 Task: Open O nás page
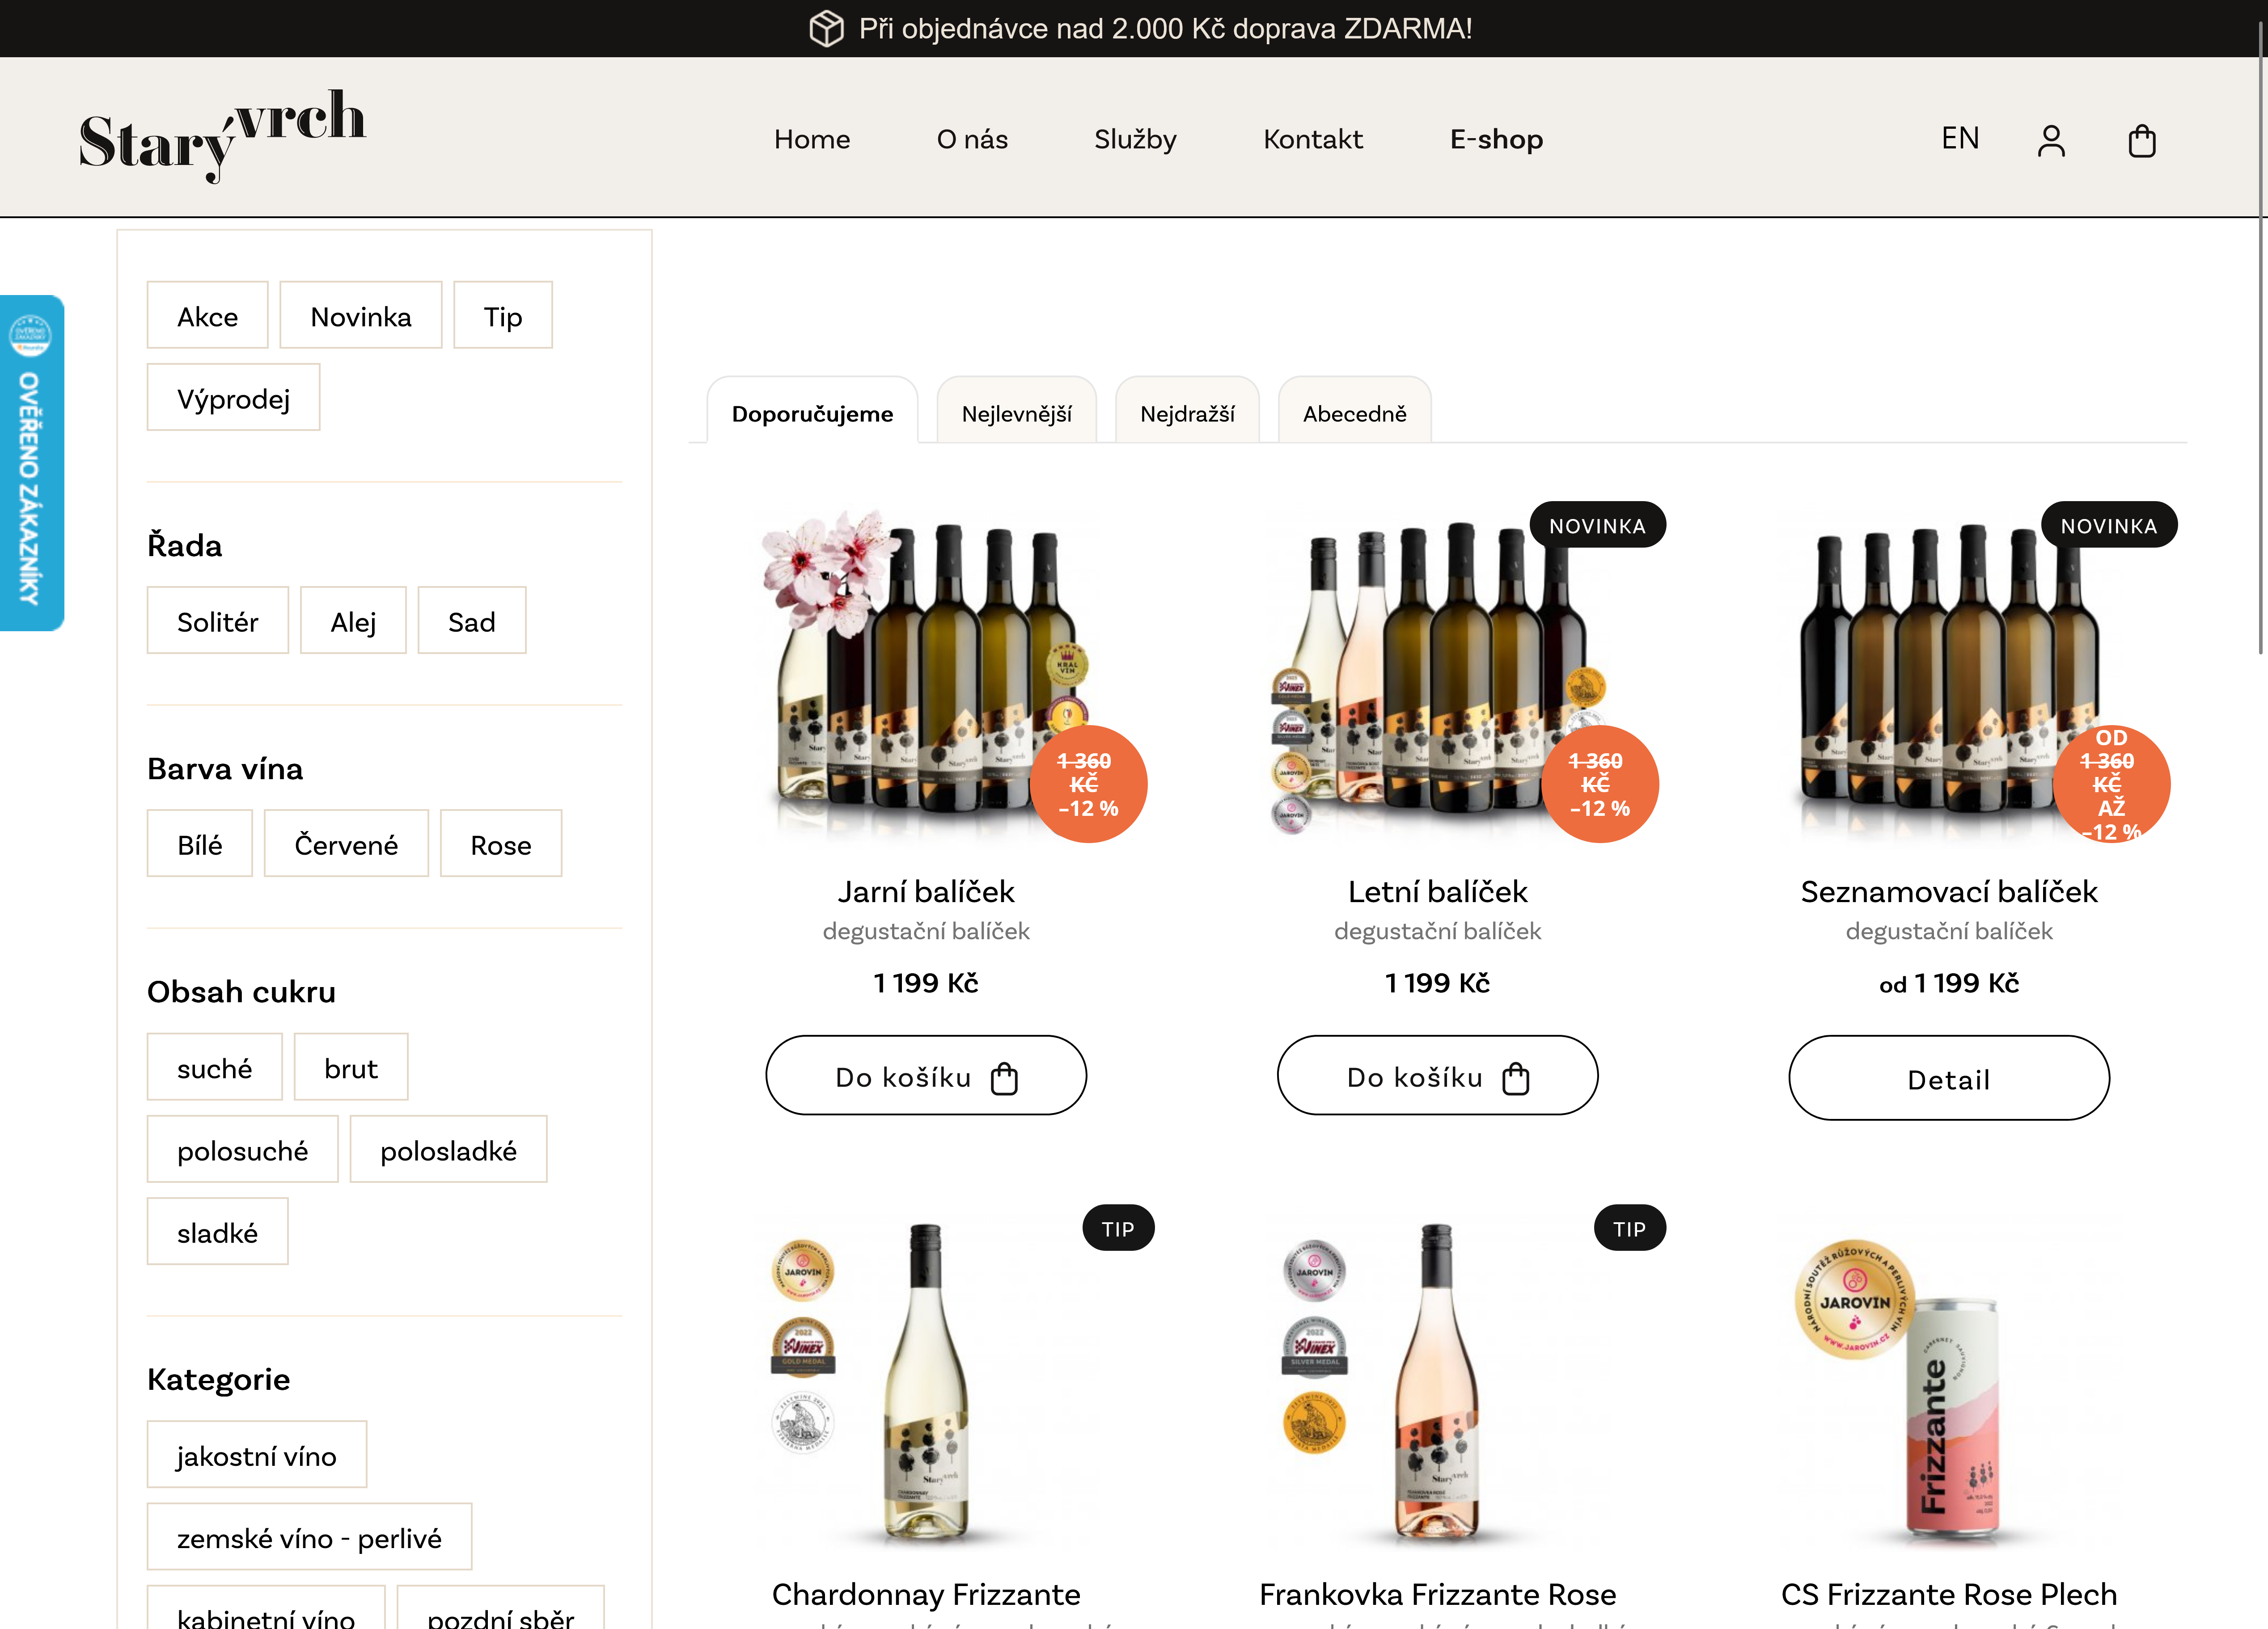coord(972,139)
